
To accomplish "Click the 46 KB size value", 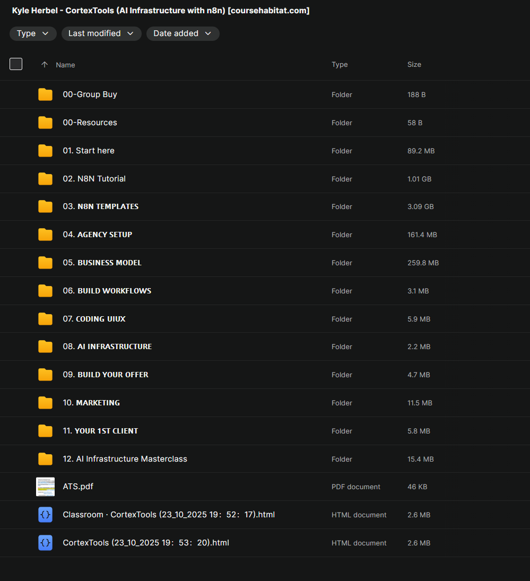I will point(418,487).
